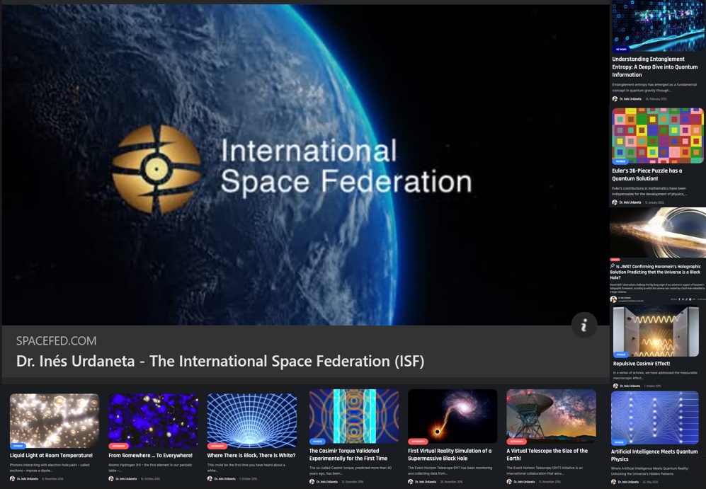Select the colorful squares puzzle thumbnail
Screen dimensions: 706x489
[x=657, y=135]
